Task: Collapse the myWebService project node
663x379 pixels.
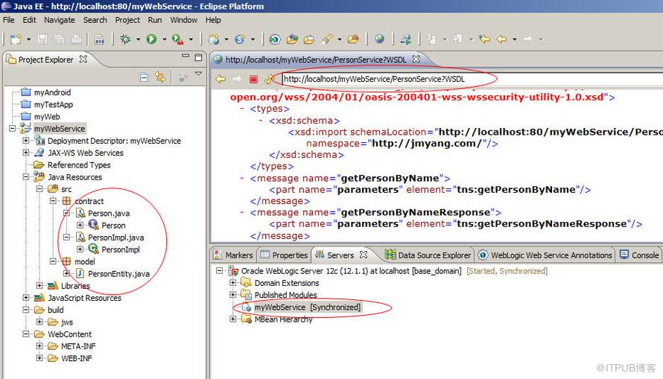Action: 13,129
